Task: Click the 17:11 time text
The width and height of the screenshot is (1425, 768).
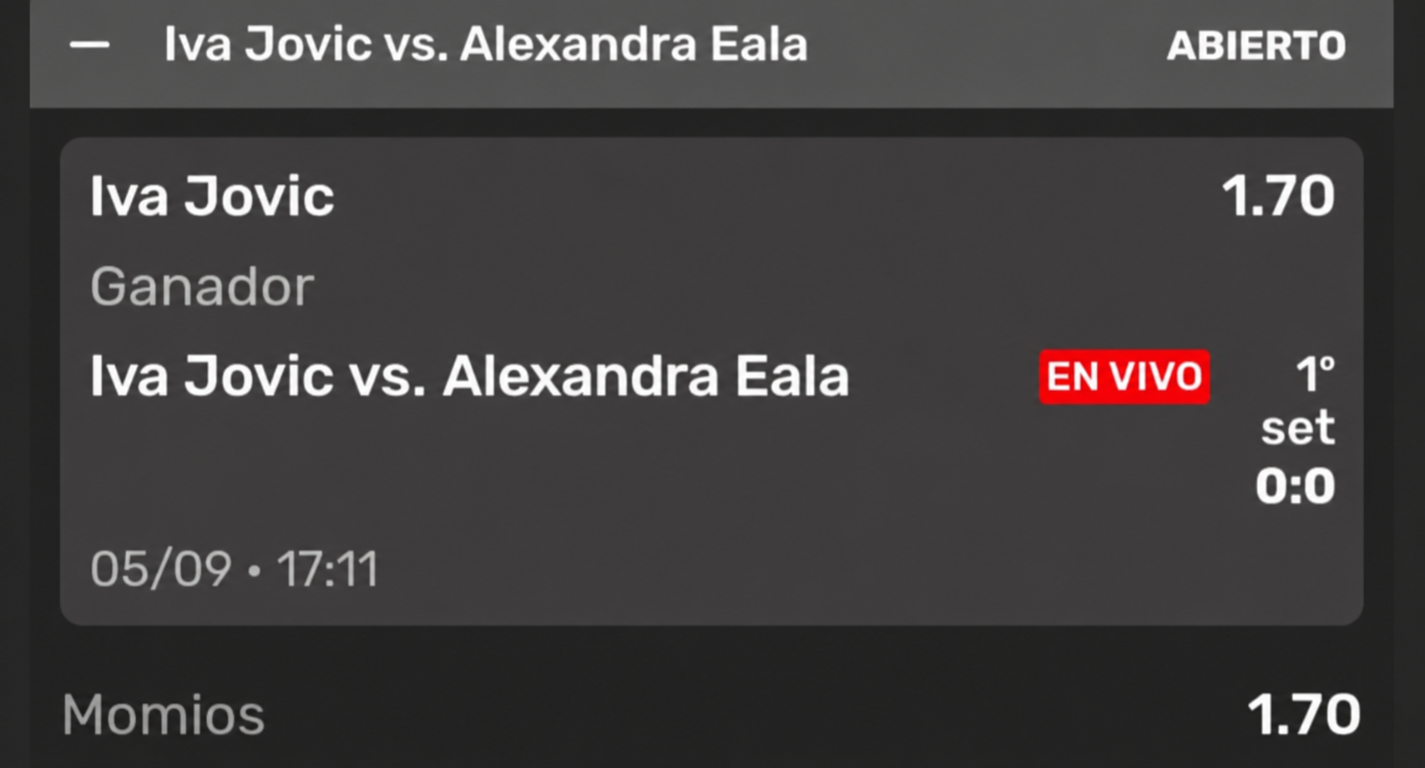Action: pyautogui.click(x=327, y=570)
